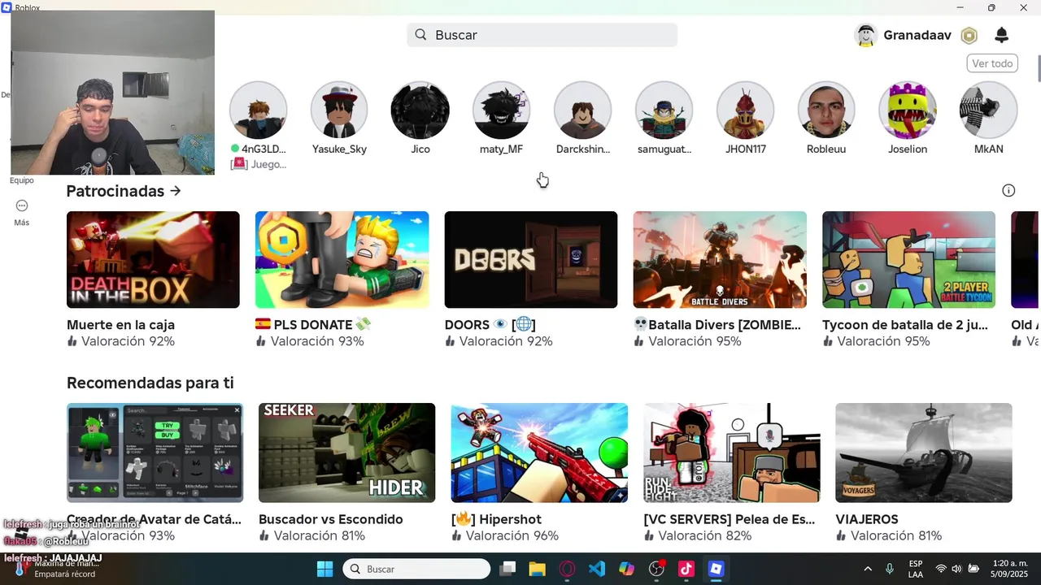Open 2 Player Battle Tycoon thumbnail

[908, 259]
